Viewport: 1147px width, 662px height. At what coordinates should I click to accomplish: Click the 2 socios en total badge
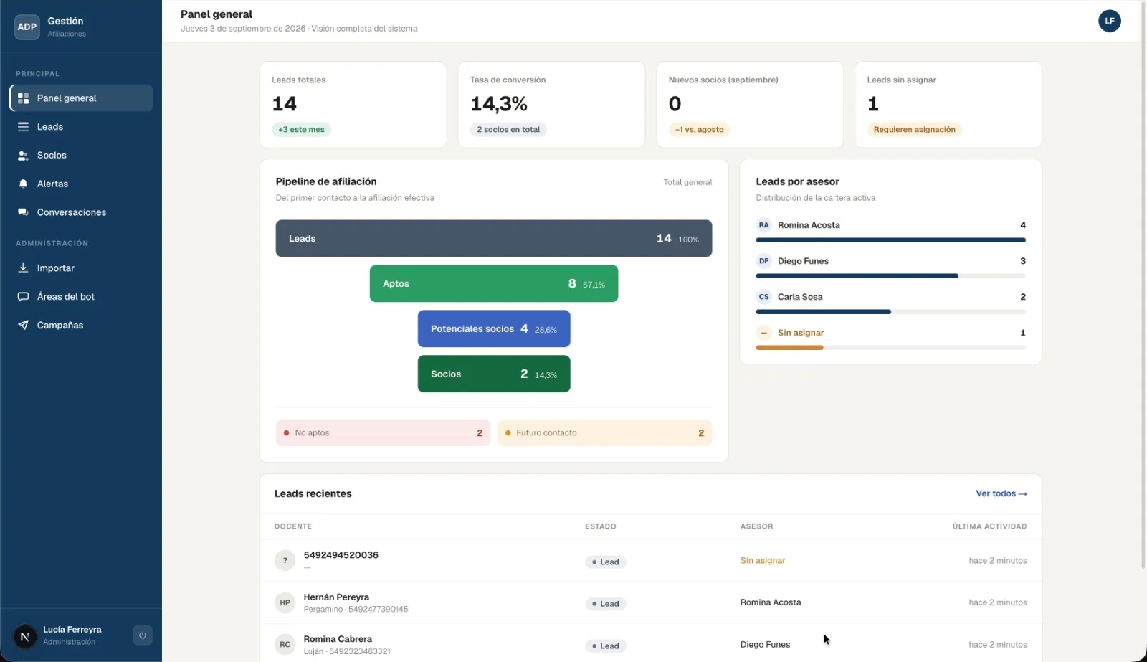coord(508,130)
